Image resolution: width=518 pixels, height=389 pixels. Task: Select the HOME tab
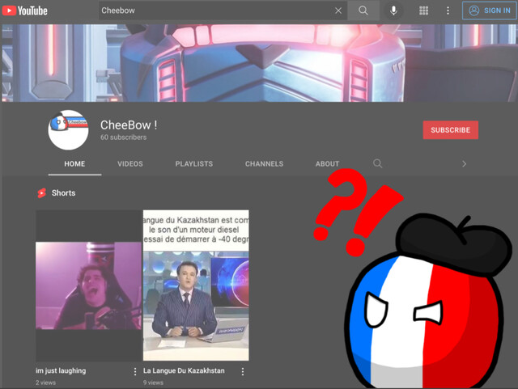point(74,164)
